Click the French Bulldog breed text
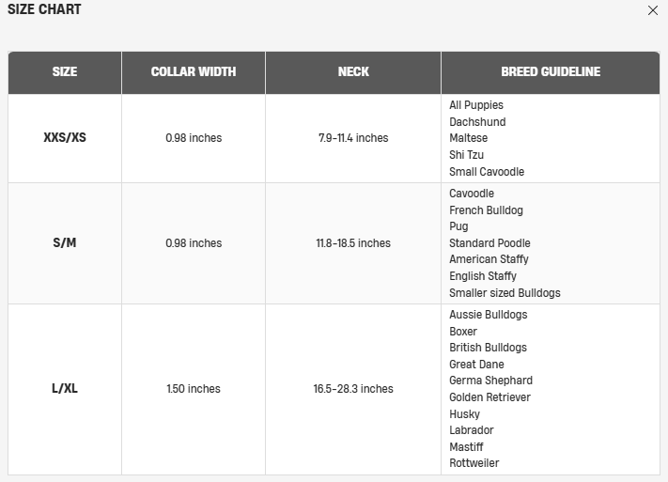The width and height of the screenshot is (668, 482). tap(486, 210)
